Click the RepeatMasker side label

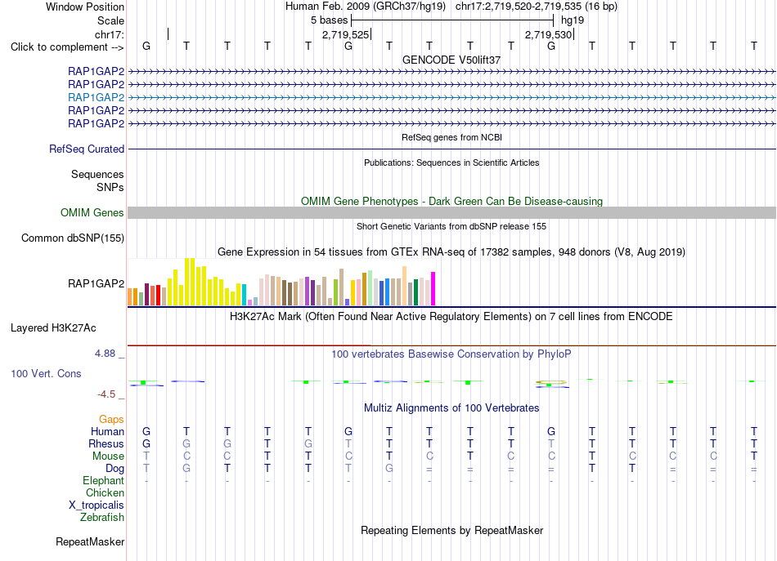tap(90, 541)
